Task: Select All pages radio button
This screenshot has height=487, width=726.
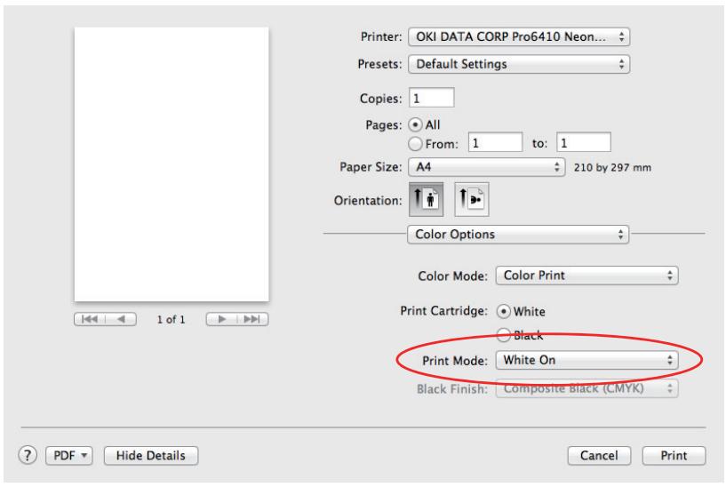Action: click(x=415, y=125)
